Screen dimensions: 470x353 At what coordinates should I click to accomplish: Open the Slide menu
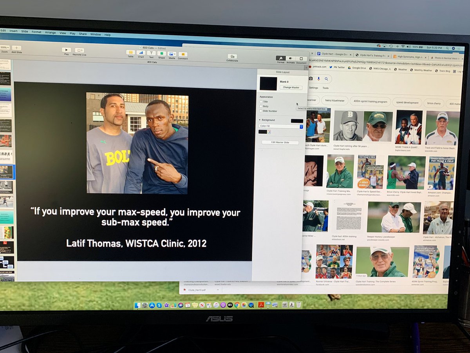[x=25, y=31]
